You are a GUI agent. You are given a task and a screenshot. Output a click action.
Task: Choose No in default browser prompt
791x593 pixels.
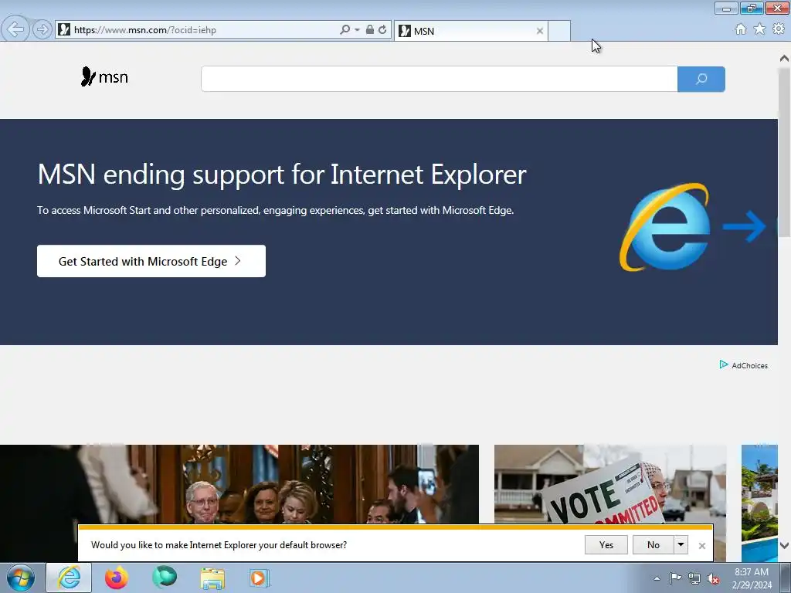coord(654,544)
